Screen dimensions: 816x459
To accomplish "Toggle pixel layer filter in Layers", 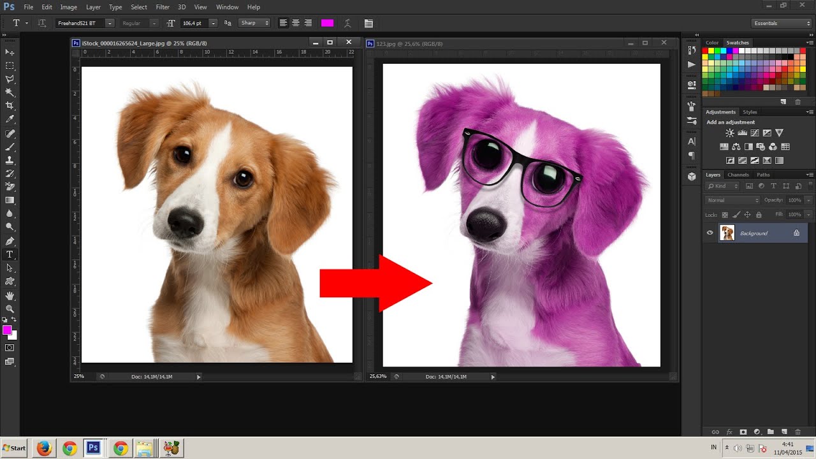I will point(750,186).
